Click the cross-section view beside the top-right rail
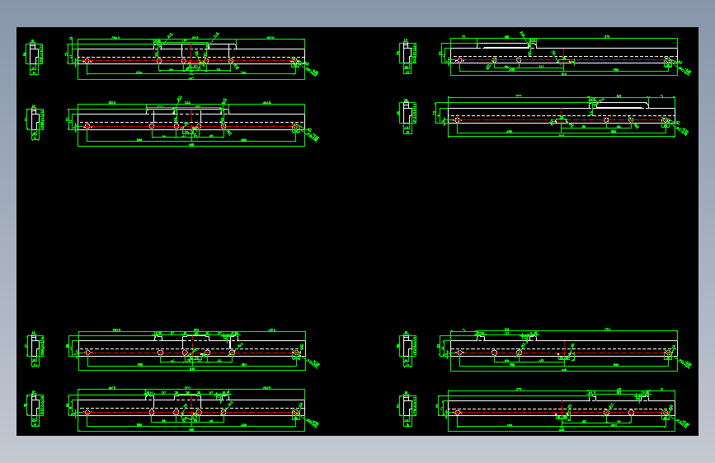Viewport: 715px width, 463px height. (x=407, y=57)
